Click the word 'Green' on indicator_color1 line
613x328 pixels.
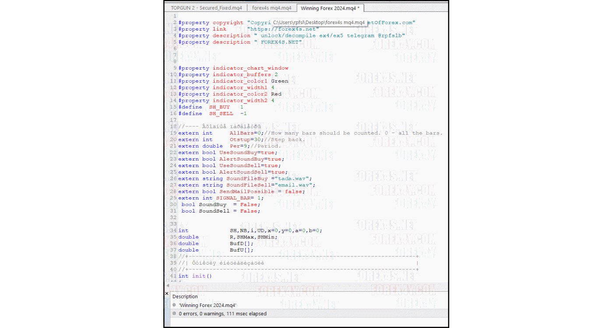[279, 81]
